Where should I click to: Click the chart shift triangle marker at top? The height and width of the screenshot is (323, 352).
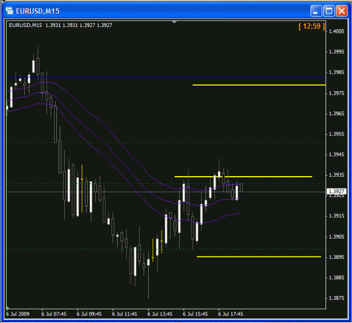pyautogui.click(x=174, y=22)
